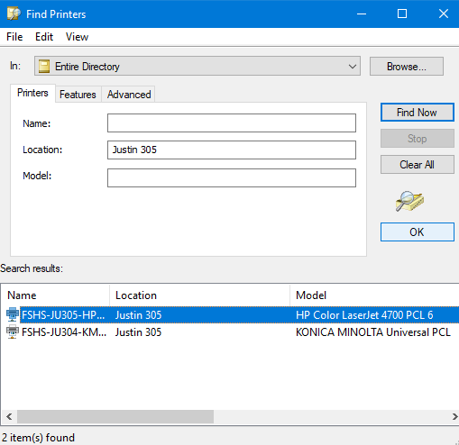Click the FSHS-JU305-HP printer icon
Image resolution: width=459 pixels, height=445 pixels.
pyautogui.click(x=13, y=314)
